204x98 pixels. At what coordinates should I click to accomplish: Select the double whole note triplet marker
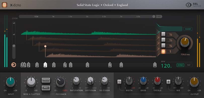(110, 65)
